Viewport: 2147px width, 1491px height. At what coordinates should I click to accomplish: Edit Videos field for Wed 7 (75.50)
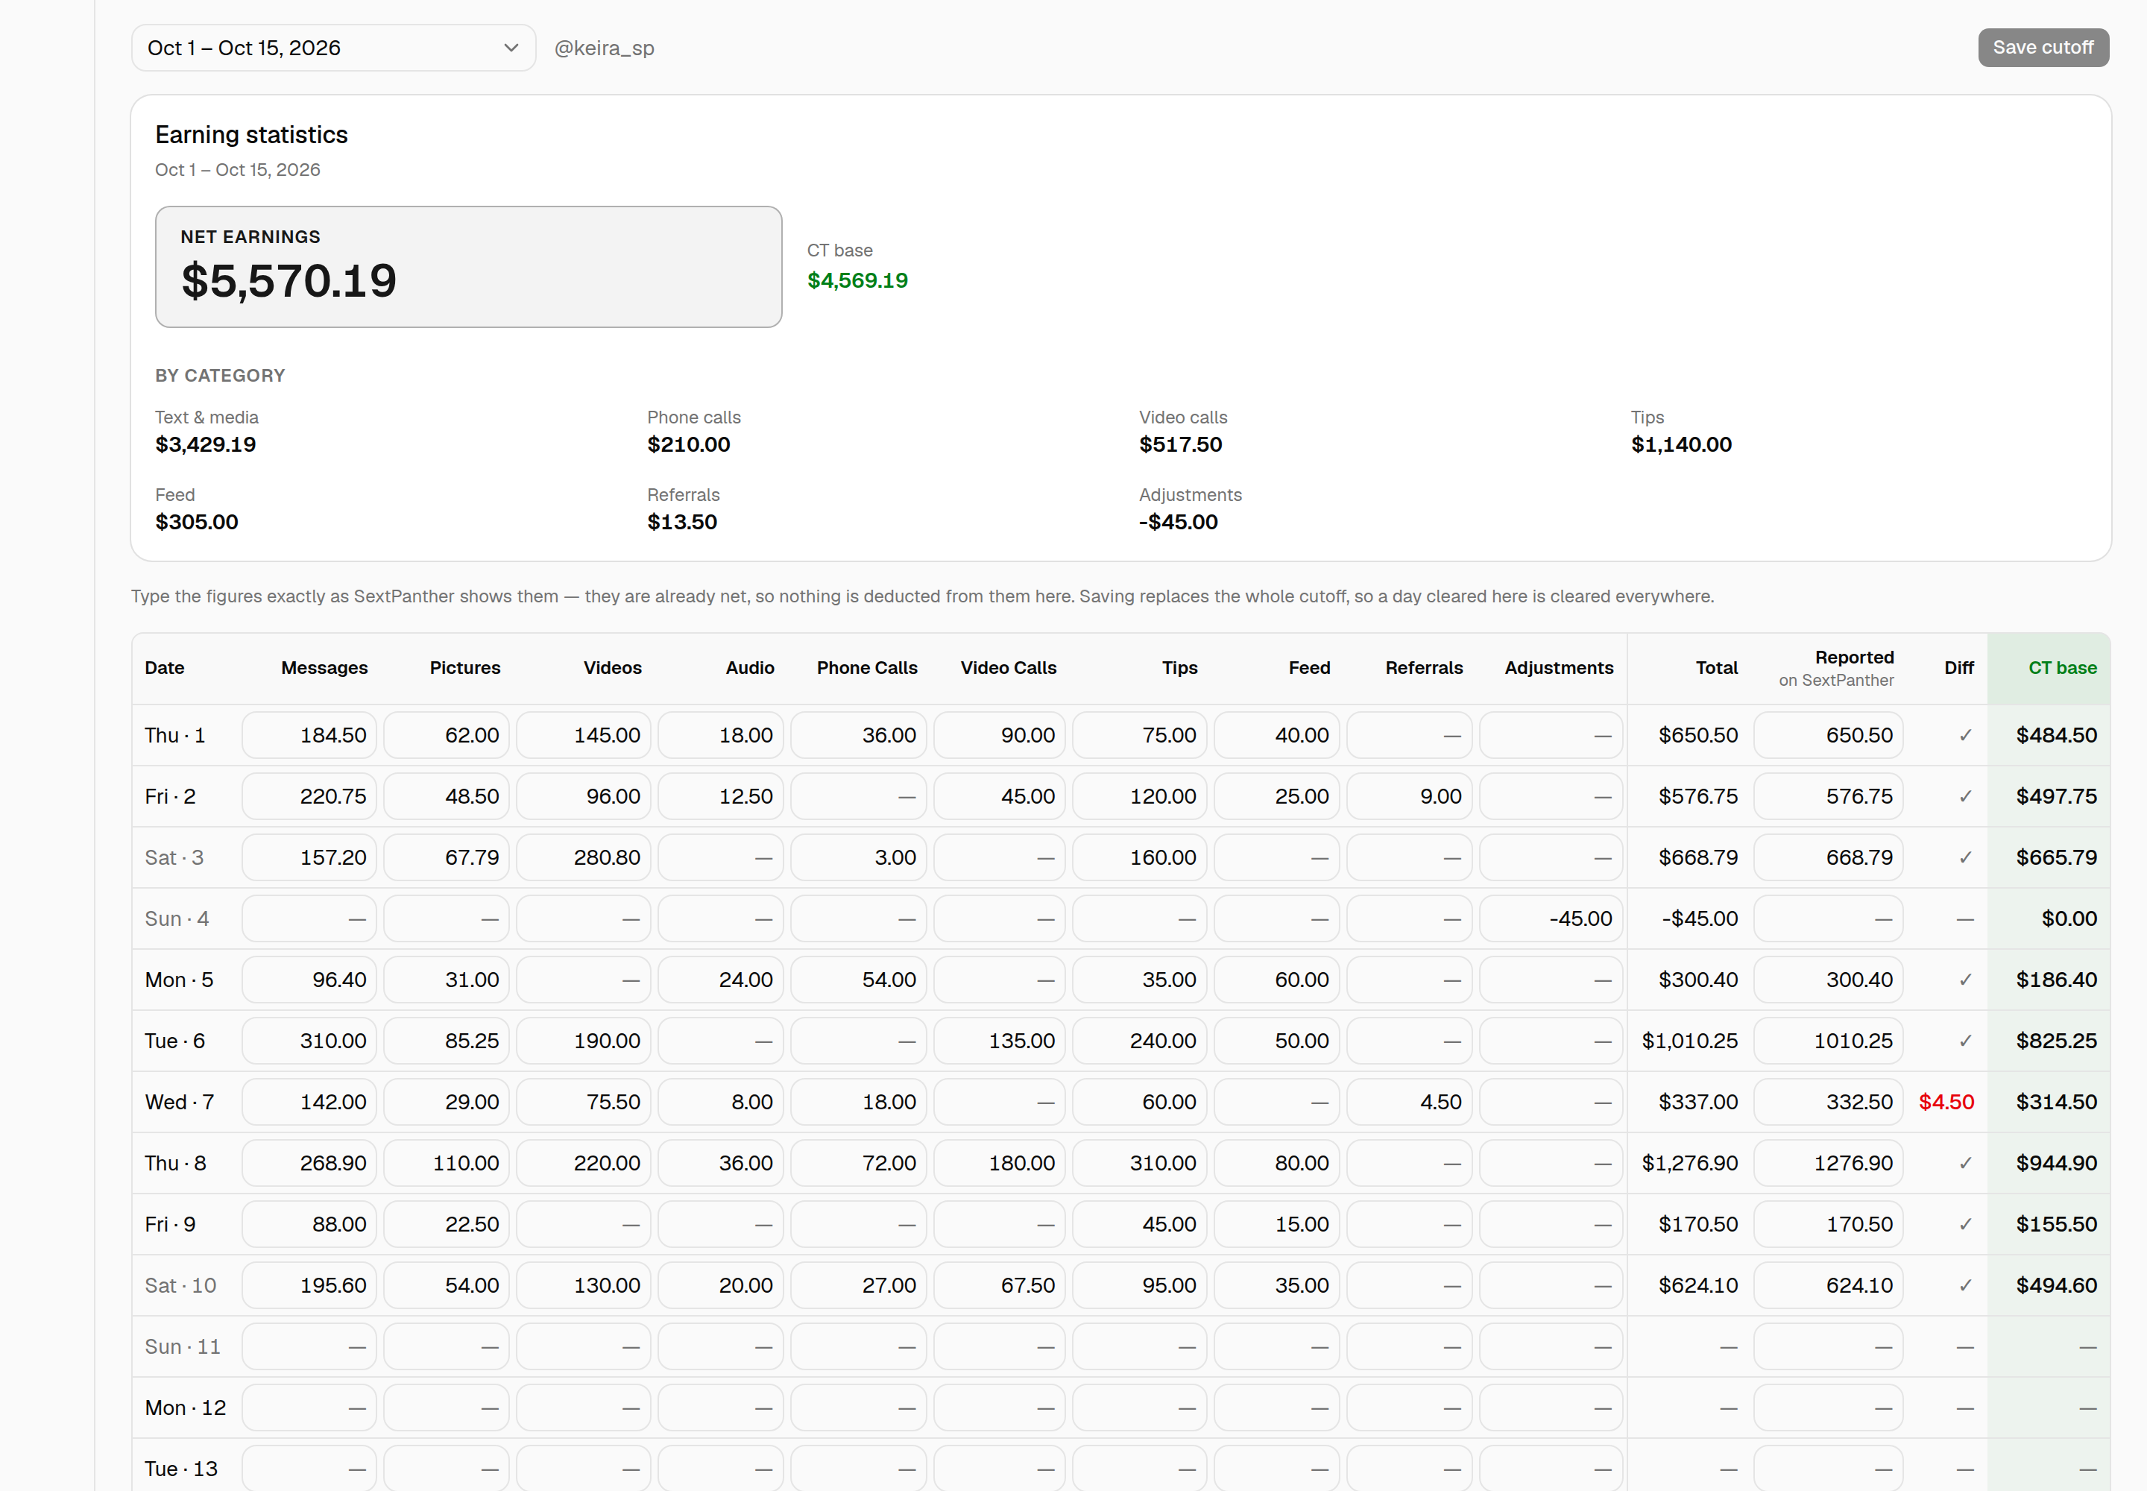[x=583, y=1103]
